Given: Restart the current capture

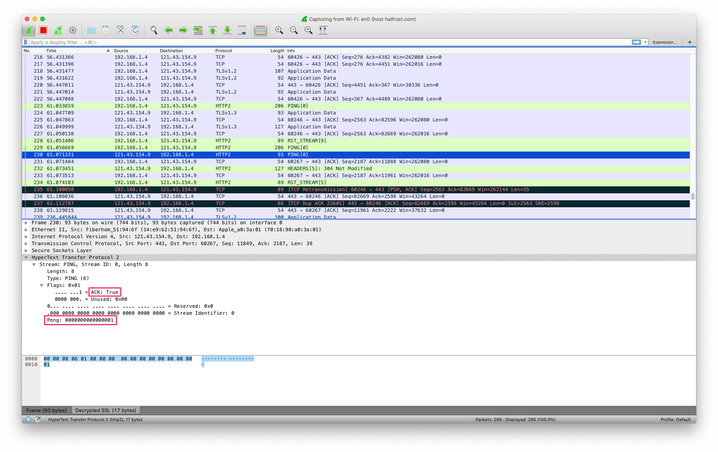Looking at the screenshot, I should pos(58,30).
